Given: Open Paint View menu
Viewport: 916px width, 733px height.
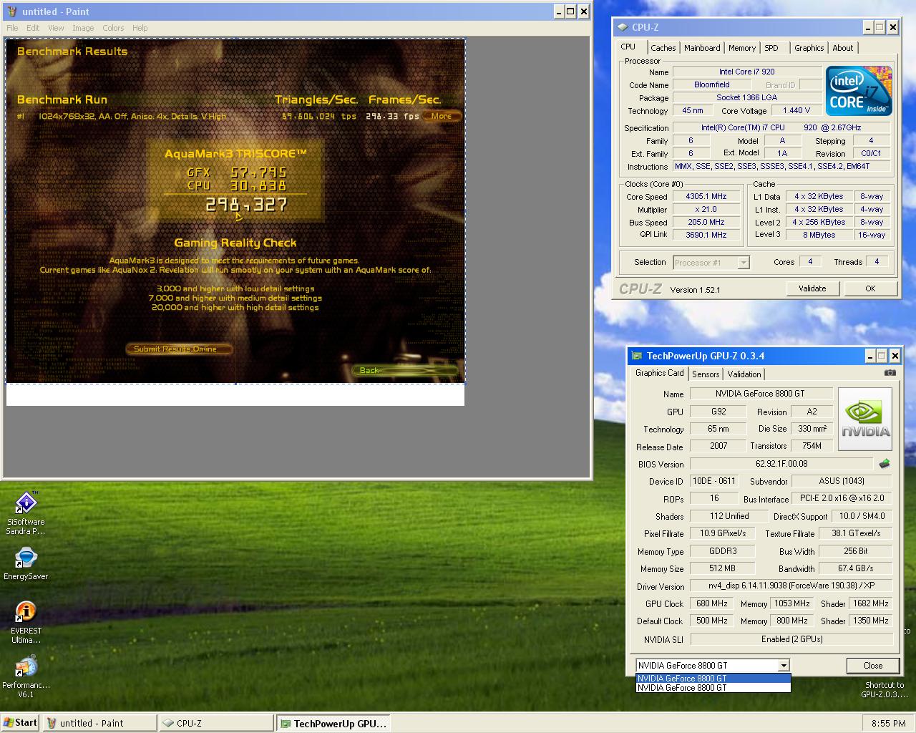Looking at the screenshot, I should click(x=56, y=28).
